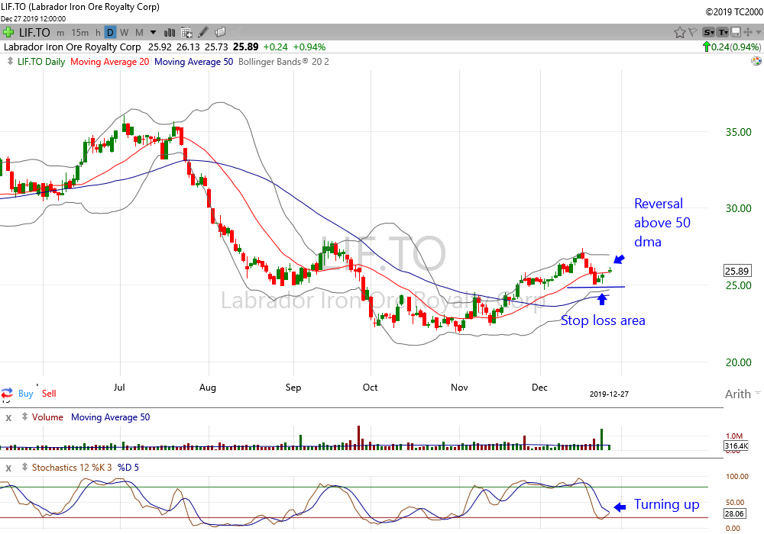
Task: Click the green up-arrow net change indicator
Action: coord(706,47)
